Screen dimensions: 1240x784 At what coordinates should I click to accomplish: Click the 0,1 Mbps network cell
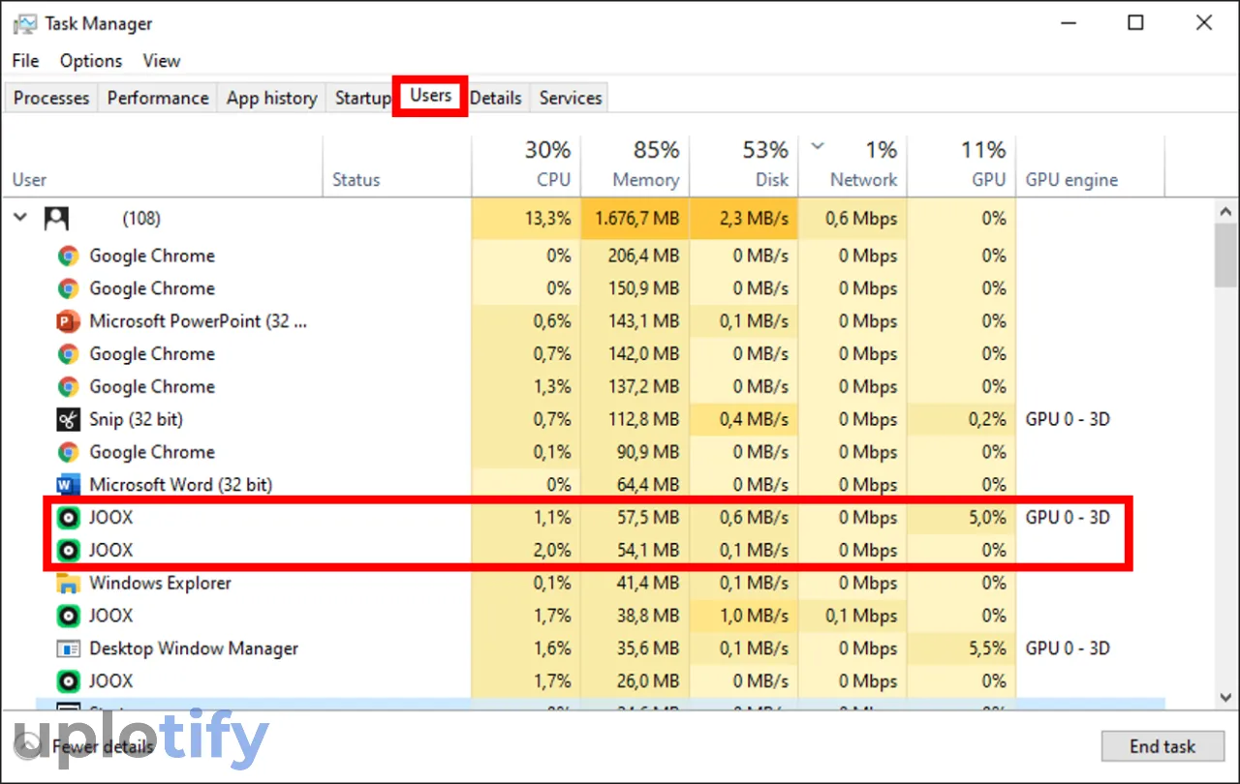pos(852,616)
